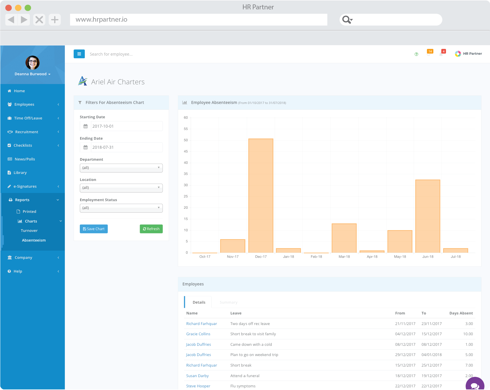Click the browser URL address bar
This screenshot has height=390, width=490.
coord(198,20)
